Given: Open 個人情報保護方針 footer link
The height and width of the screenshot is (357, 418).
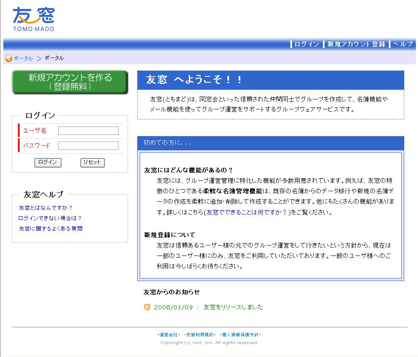Looking at the screenshot, I should pos(240,334).
